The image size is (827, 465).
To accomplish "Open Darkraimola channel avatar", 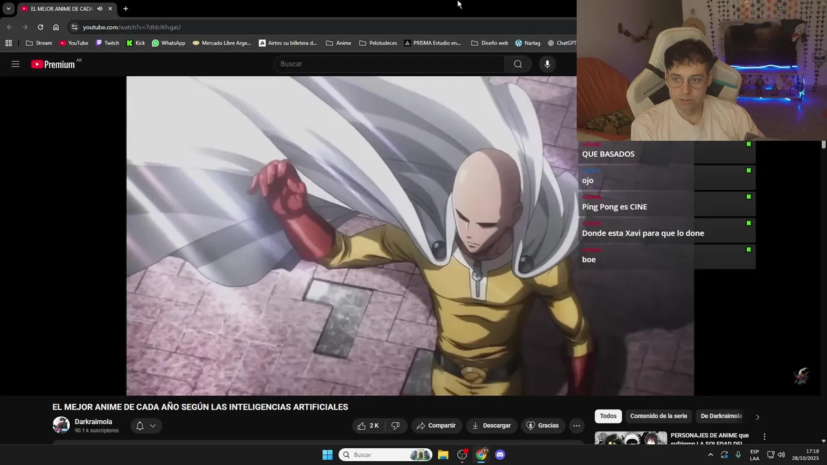I will point(61,425).
